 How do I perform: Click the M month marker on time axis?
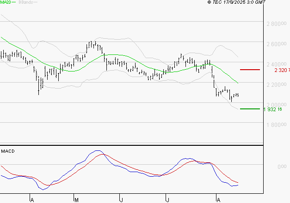(76, 199)
